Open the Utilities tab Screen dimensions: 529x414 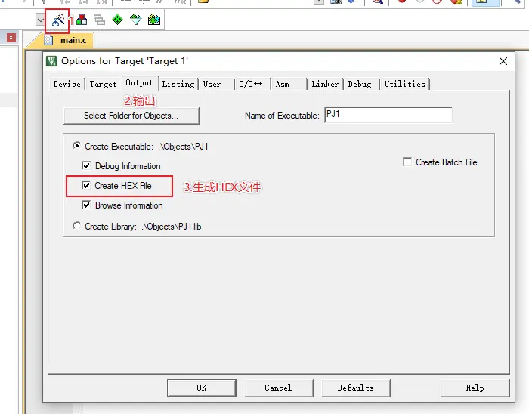pyautogui.click(x=404, y=84)
